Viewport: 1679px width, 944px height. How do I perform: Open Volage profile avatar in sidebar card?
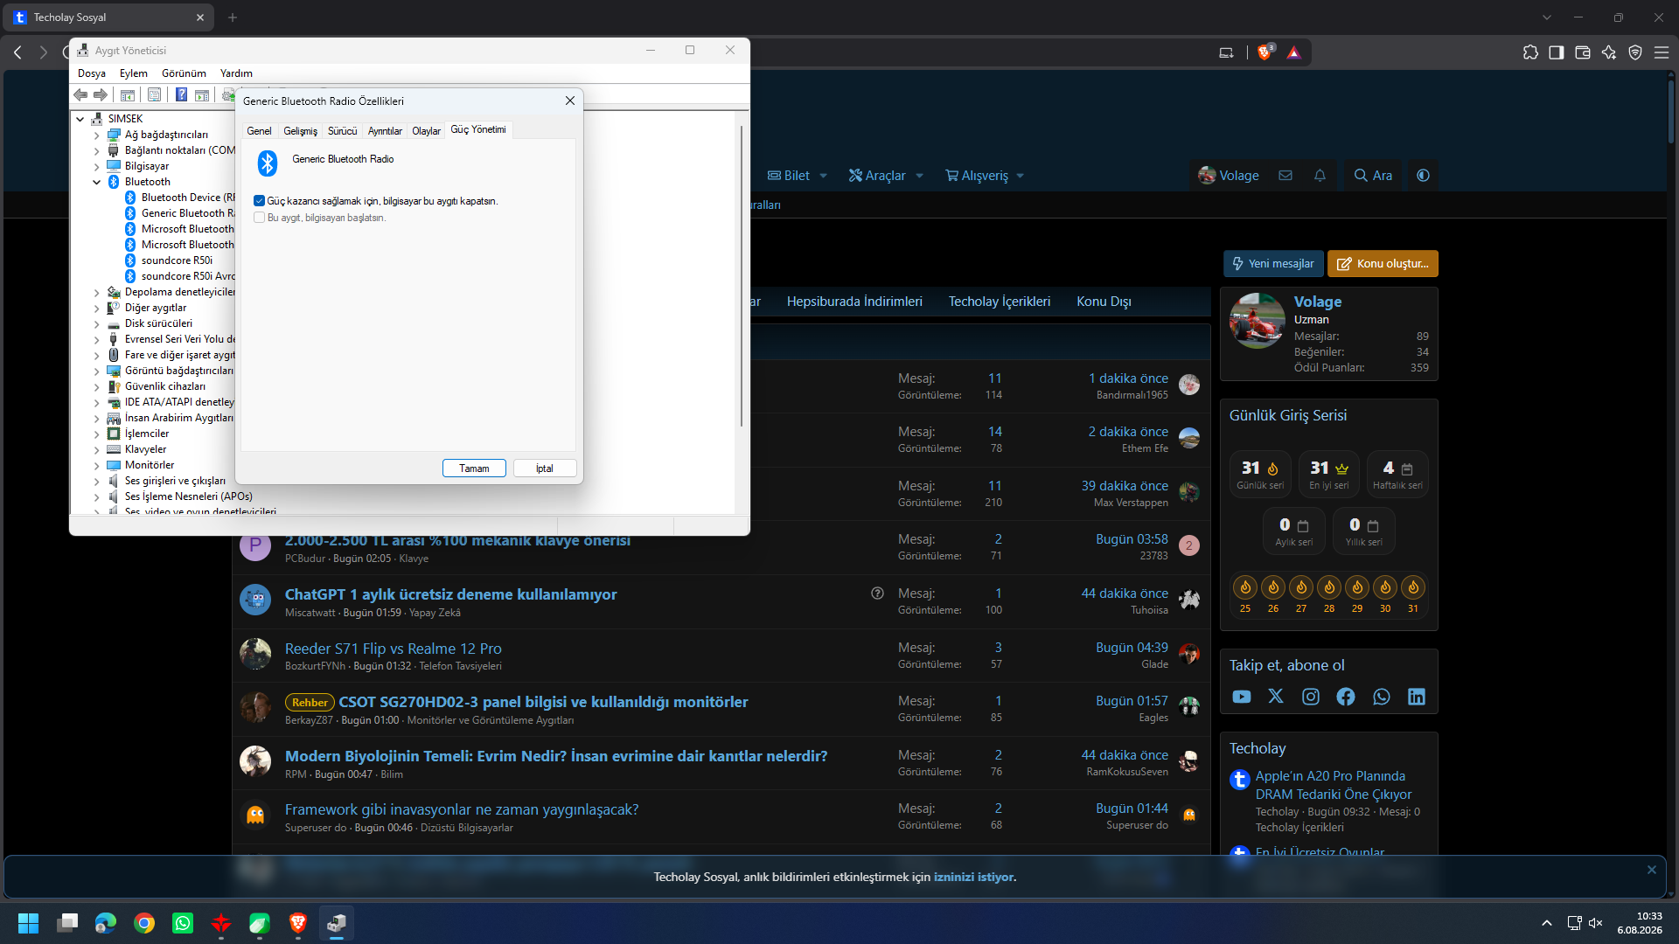coord(1258,321)
